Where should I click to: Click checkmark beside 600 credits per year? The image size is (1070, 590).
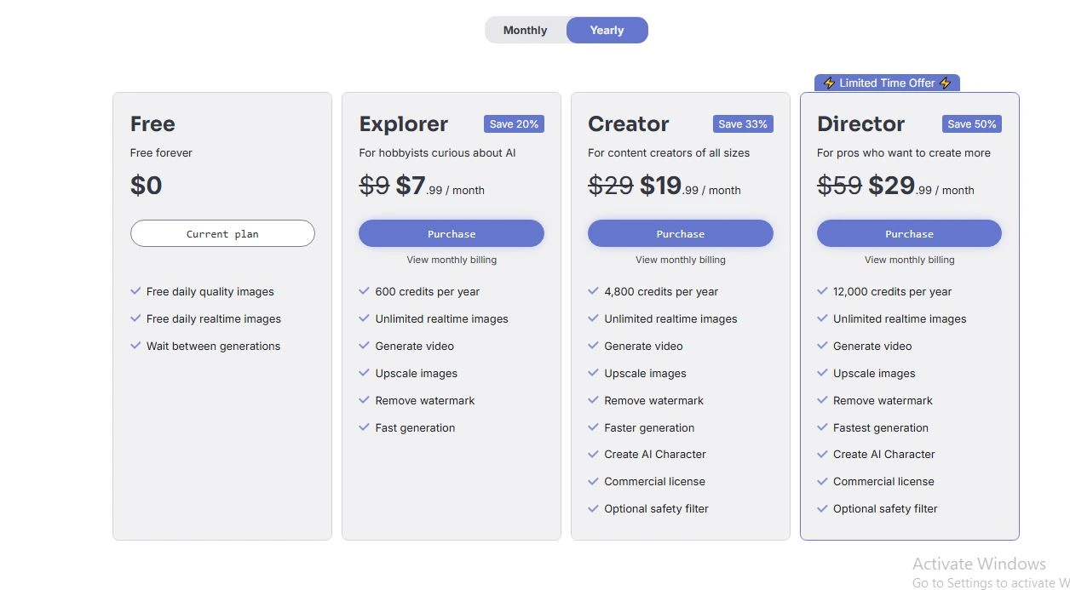click(365, 291)
